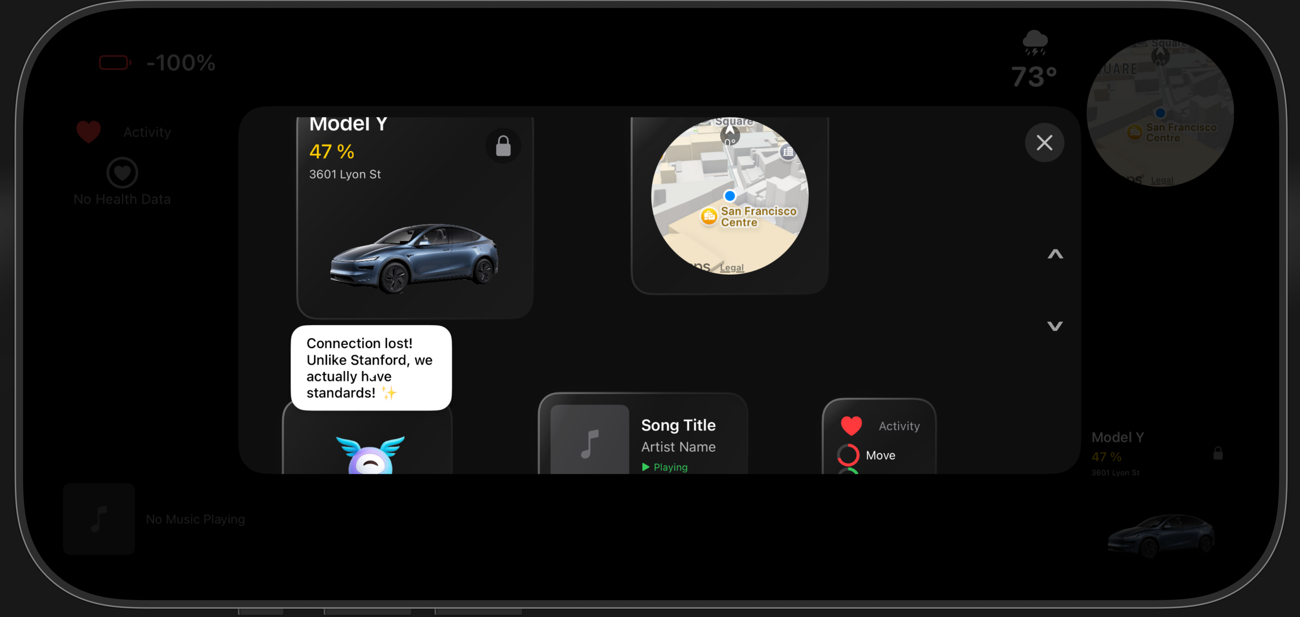Tap the No Health Data heart circle
The width and height of the screenshot is (1300, 617).
click(x=122, y=173)
